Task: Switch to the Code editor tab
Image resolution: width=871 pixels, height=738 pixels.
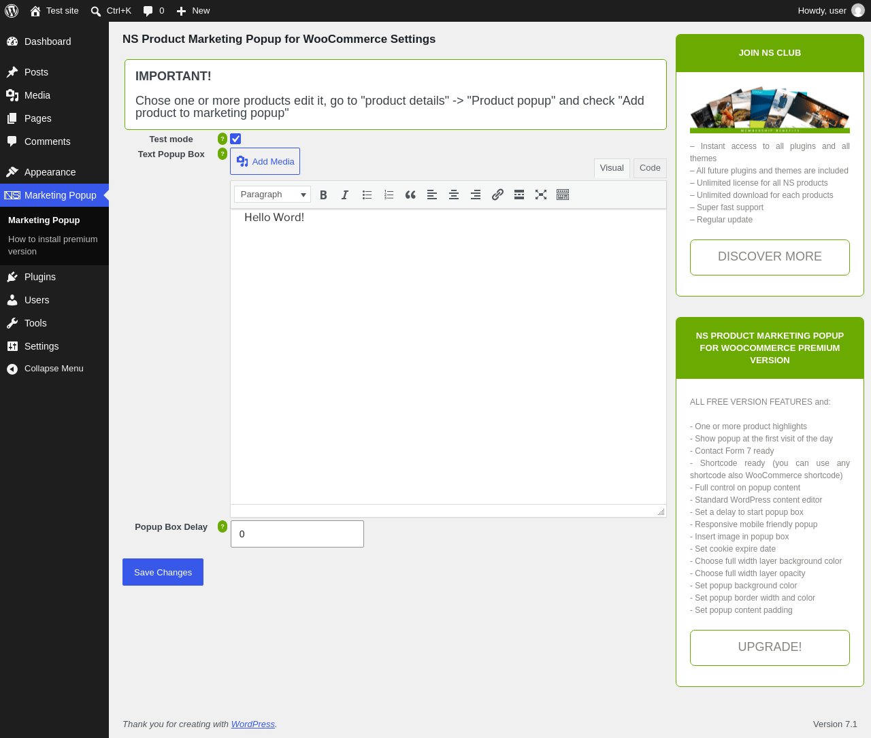Action: click(x=650, y=168)
